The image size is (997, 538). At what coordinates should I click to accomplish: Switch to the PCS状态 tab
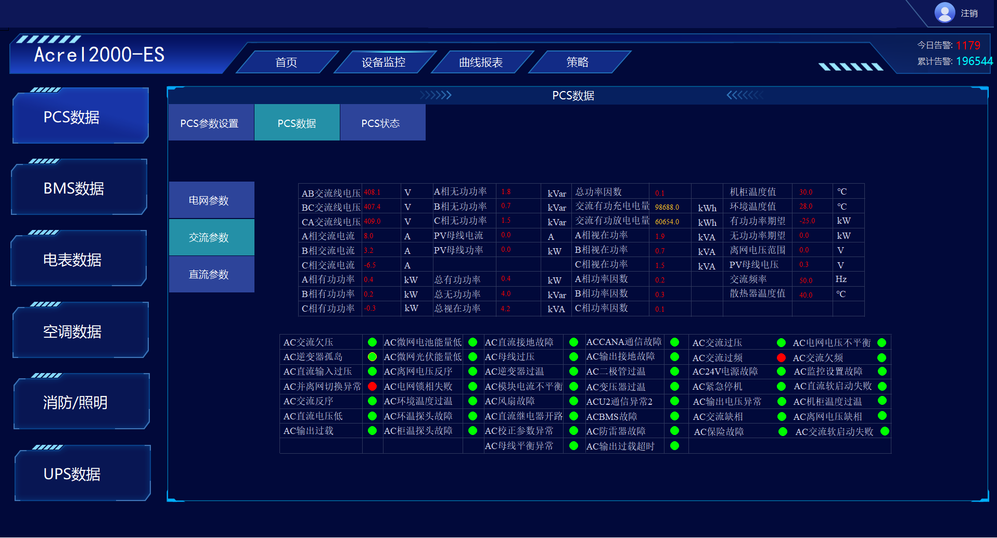coord(381,122)
